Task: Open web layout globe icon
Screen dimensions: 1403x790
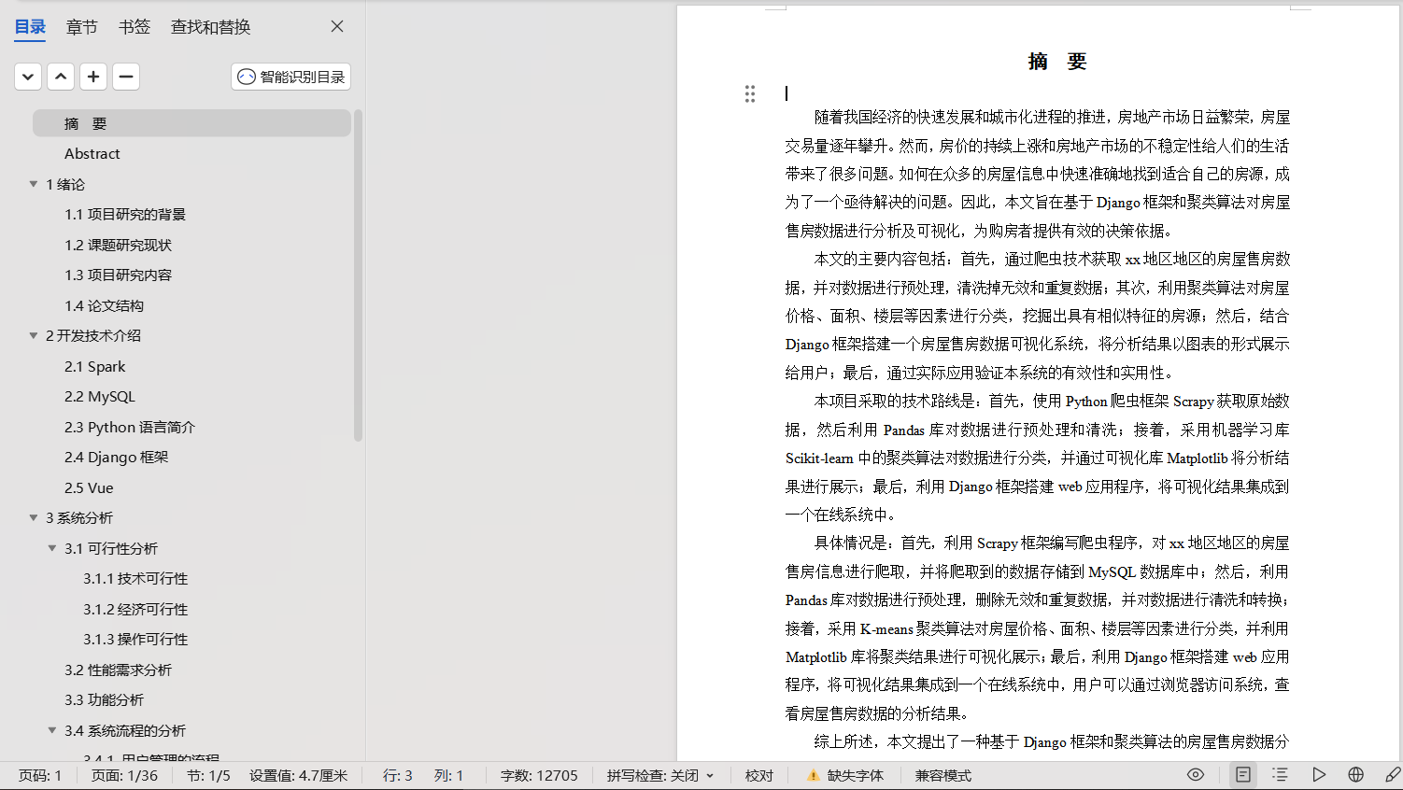Action: (x=1355, y=775)
